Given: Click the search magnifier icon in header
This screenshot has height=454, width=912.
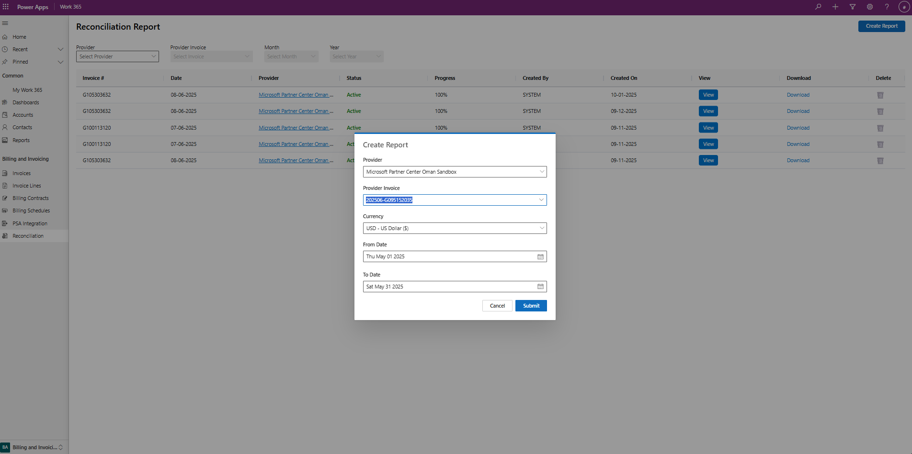Looking at the screenshot, I should [818, 7].
